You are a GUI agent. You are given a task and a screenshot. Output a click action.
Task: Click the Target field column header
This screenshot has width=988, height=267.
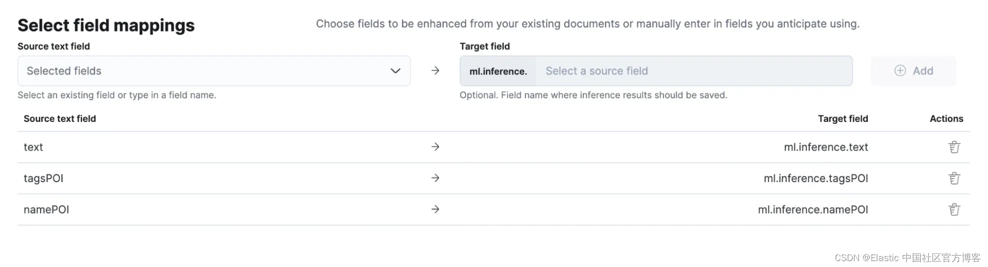click(x=843, y=119)
